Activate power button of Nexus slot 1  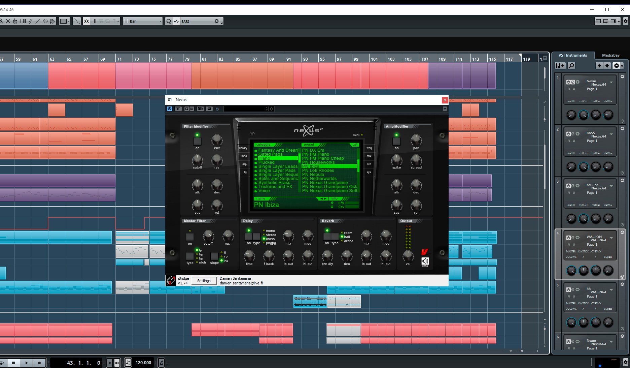pos(568,82)
